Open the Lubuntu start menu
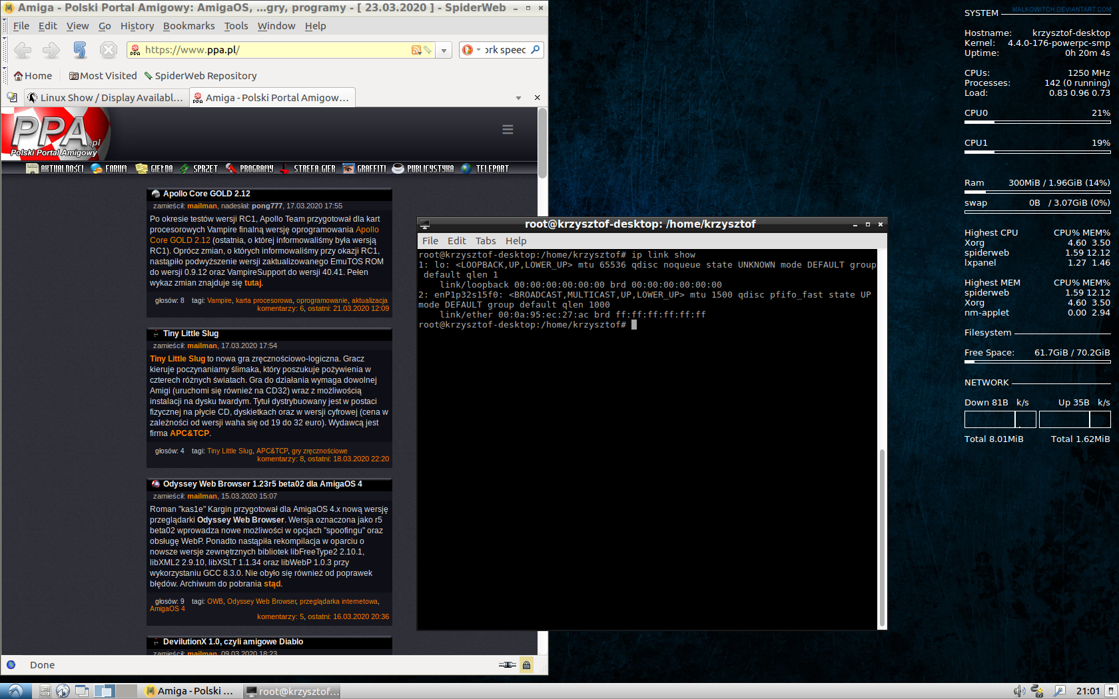Image resolution: width=1119 pixels, height=699 pixels. pyautogui.click(x=15, y=691)
